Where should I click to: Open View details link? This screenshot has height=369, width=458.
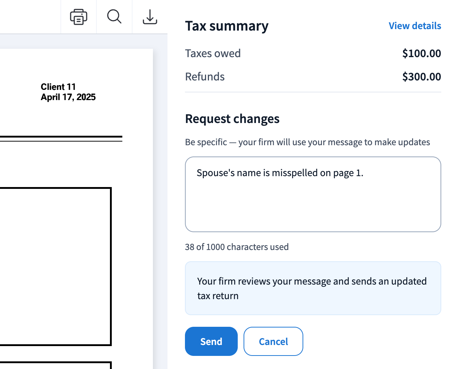point(415,26)
